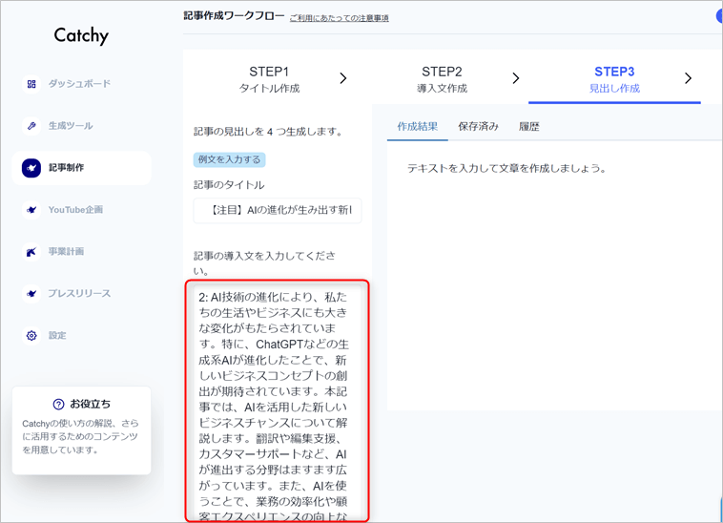Click the settings gear icon
723x523 pixels.
tap(31, 336)
